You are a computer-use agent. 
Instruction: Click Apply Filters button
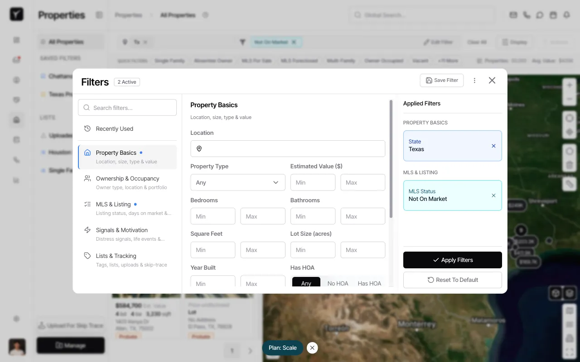pos(452,260)
